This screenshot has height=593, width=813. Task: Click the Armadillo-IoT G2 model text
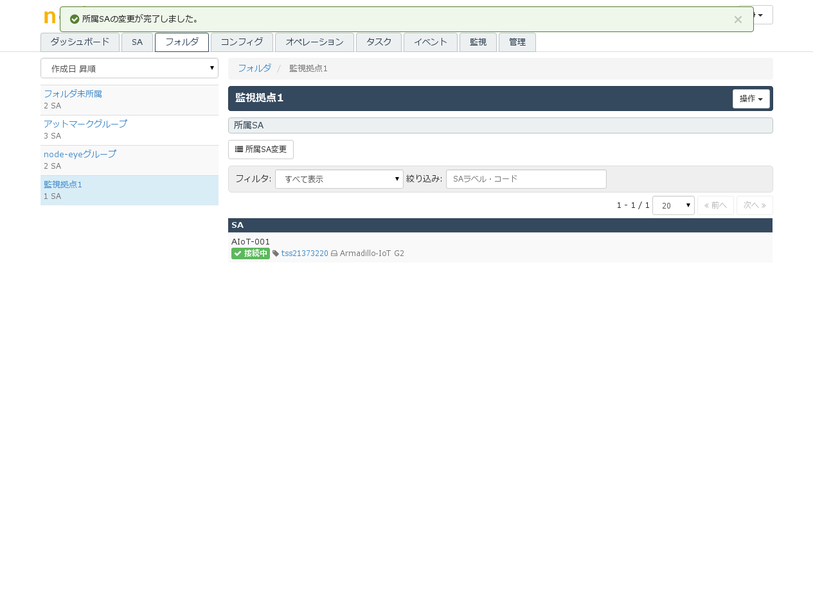click(372, 254)
